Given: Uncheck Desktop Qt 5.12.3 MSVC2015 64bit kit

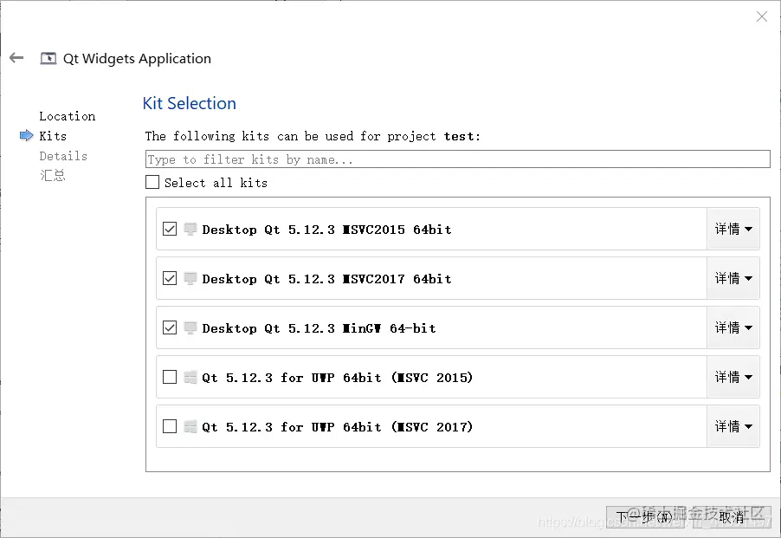Looking at the screenshot, I should [x=170, y=229].
